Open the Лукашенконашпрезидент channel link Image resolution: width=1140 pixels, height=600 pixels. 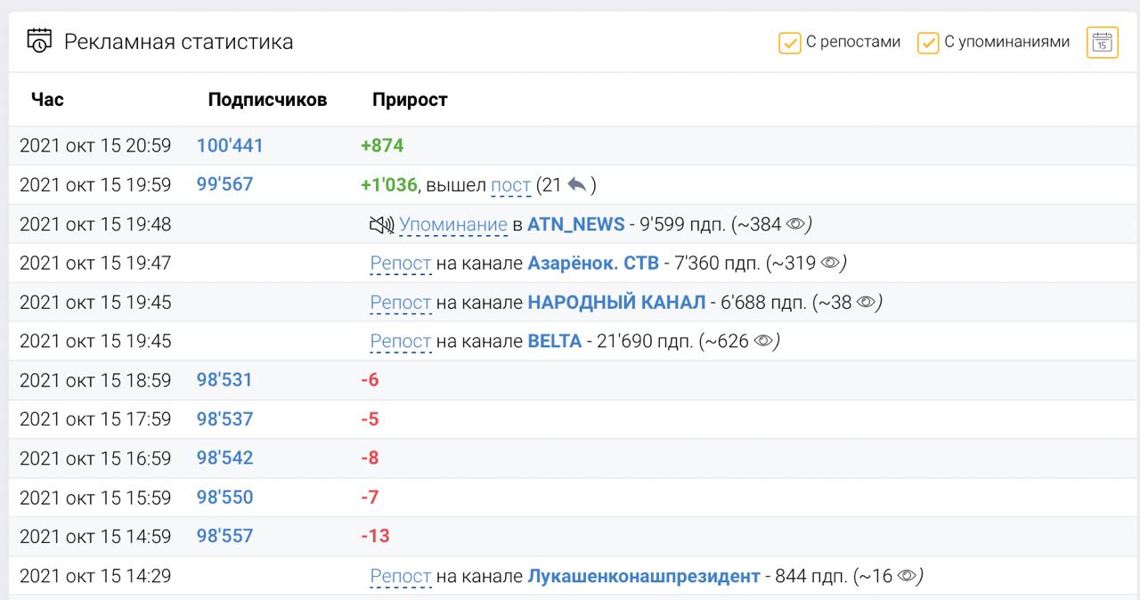click(x=644, y=576)
